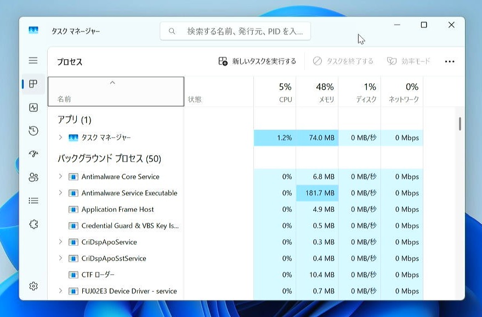Expand the FUJ02E3 Device Driver service row

tap(60, 290)
